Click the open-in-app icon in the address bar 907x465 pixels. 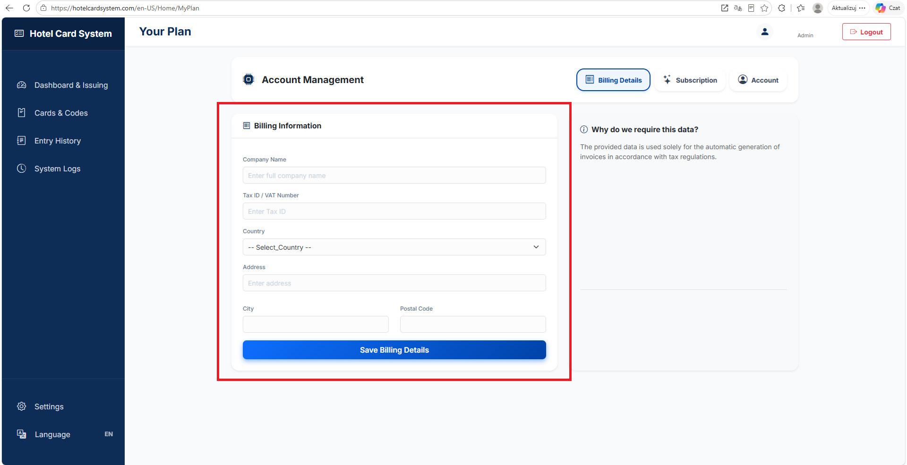725,8
